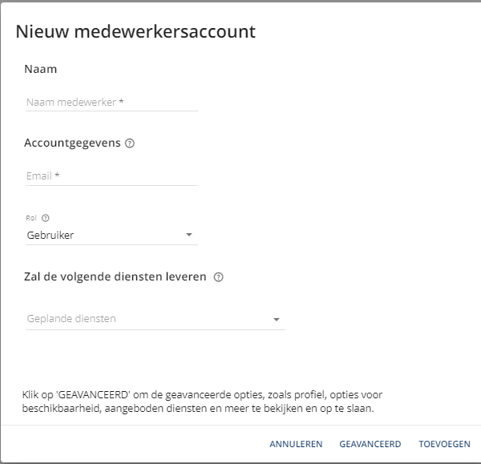Click the 'Zal de volgende diensten leveren' heading
The height and width of the screenshot is (464, 481).
point(115,276)
